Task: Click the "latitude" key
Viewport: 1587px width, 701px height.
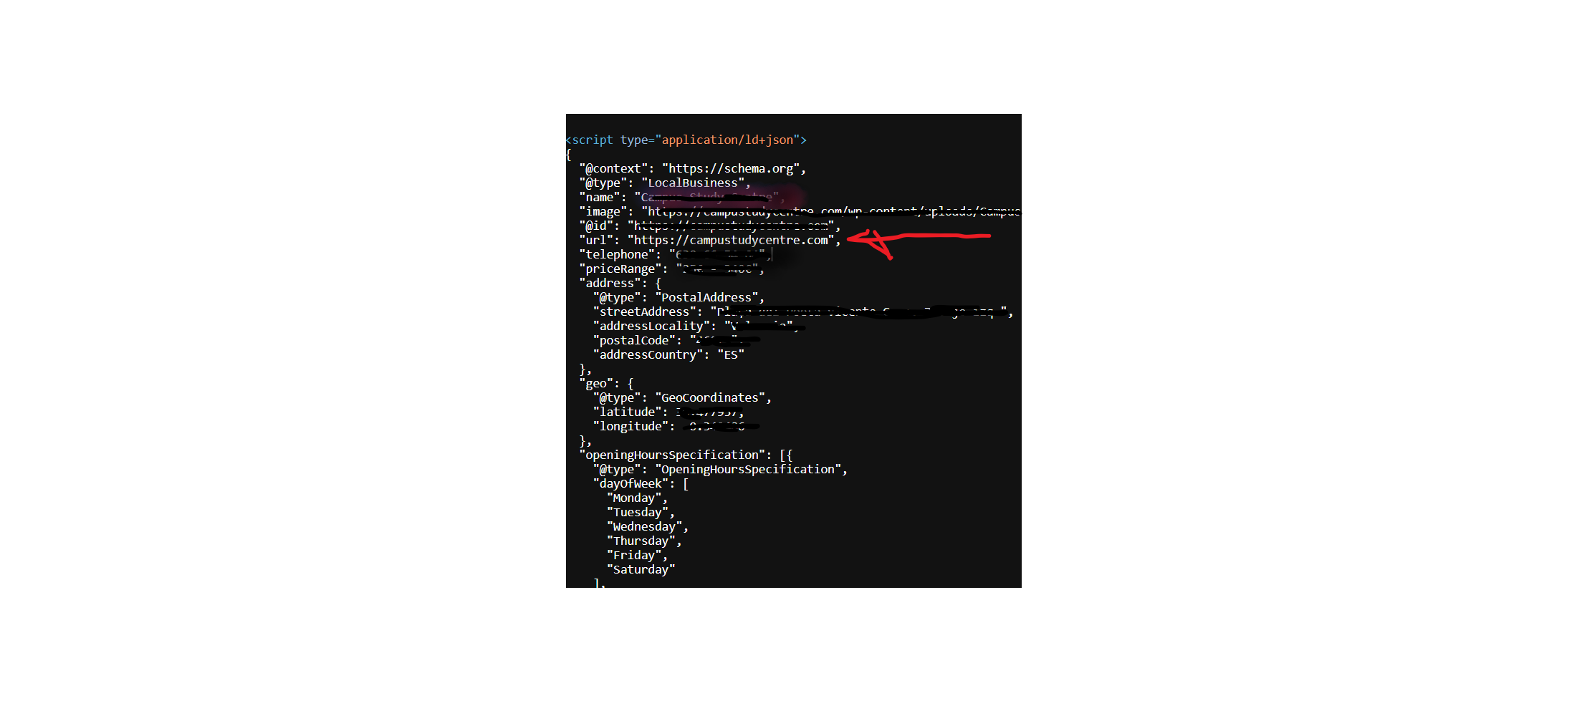Action: click(x=627, y=412)
